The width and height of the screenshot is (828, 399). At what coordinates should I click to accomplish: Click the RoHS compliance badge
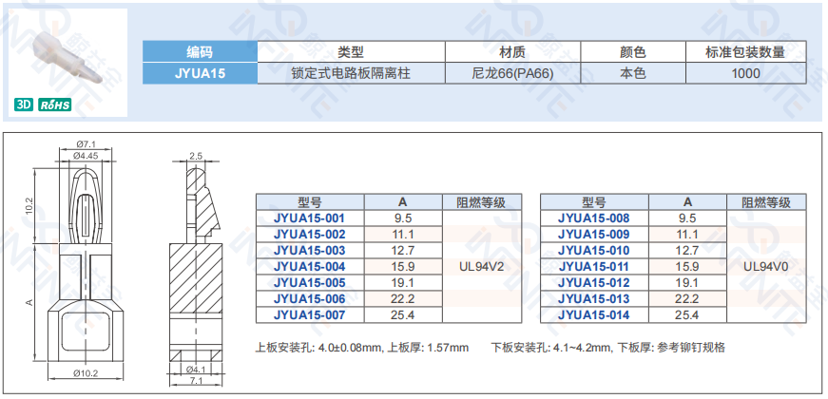click(x=54, y=105)
